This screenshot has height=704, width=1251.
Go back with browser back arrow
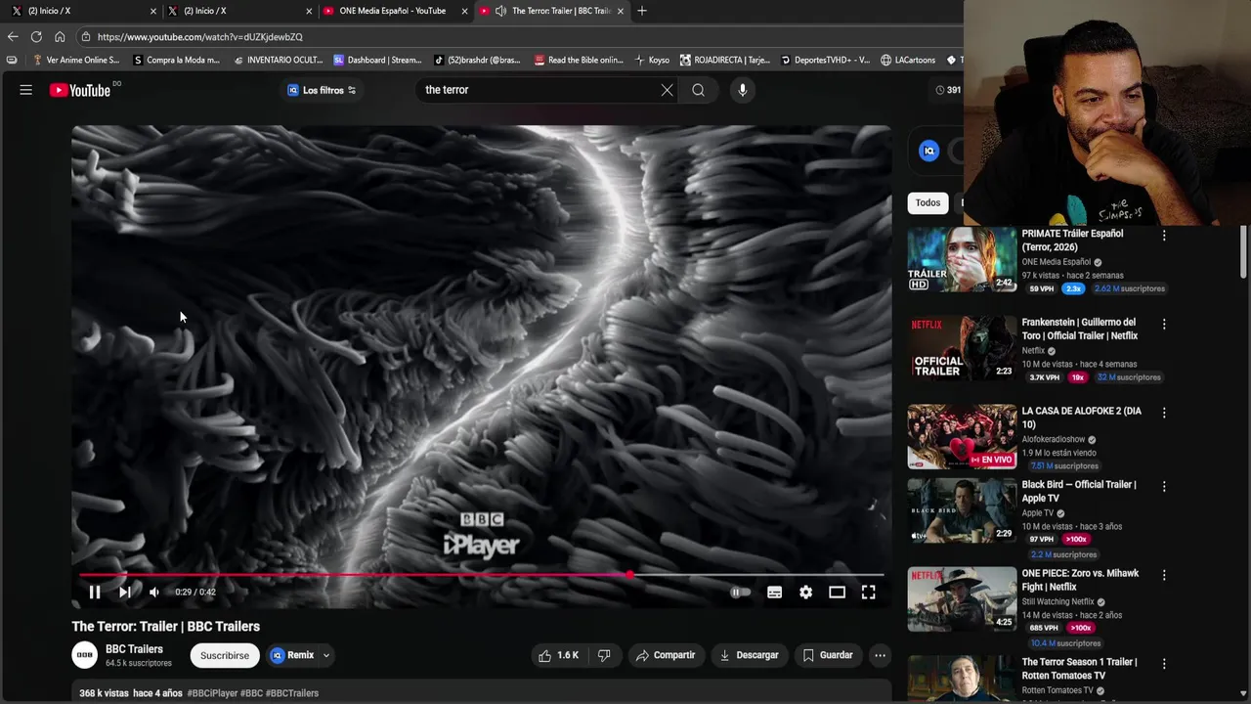[13, 36]
